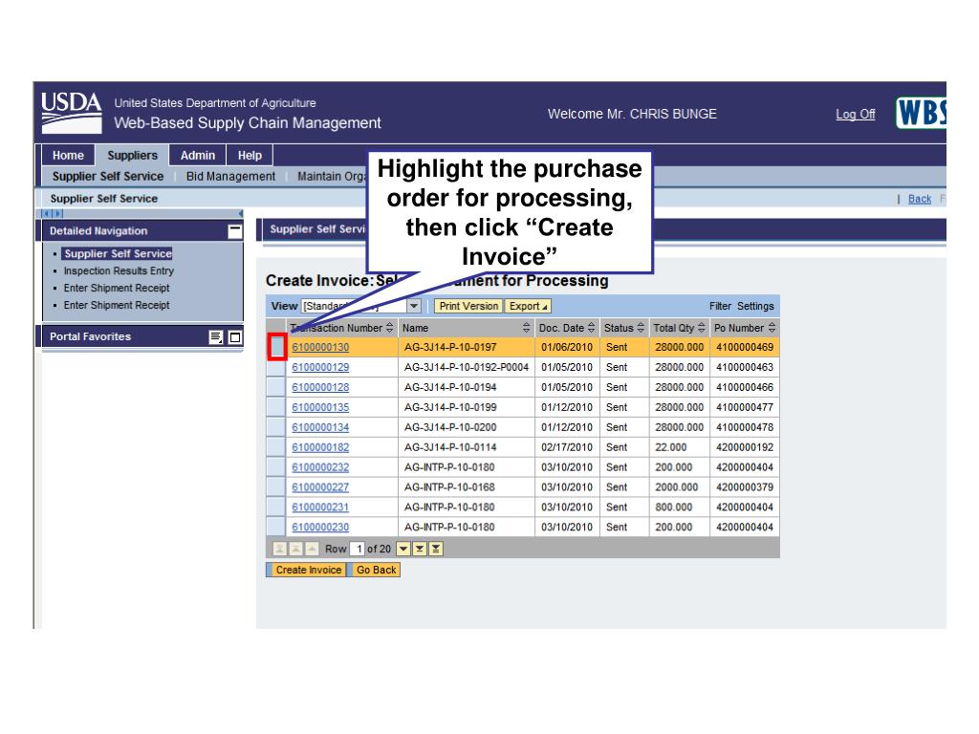Go up one row in table pager
979x734 pixels.
point(311,549)
